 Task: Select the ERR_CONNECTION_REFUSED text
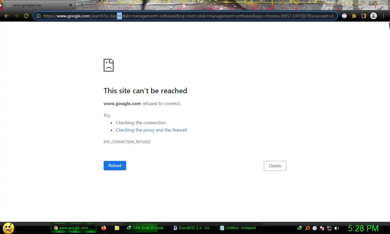click(x=127, y=142)
